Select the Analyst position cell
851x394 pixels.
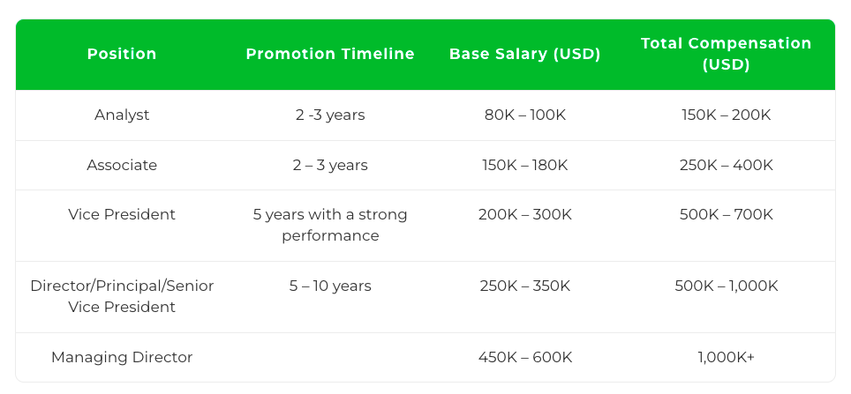[122, 115]
